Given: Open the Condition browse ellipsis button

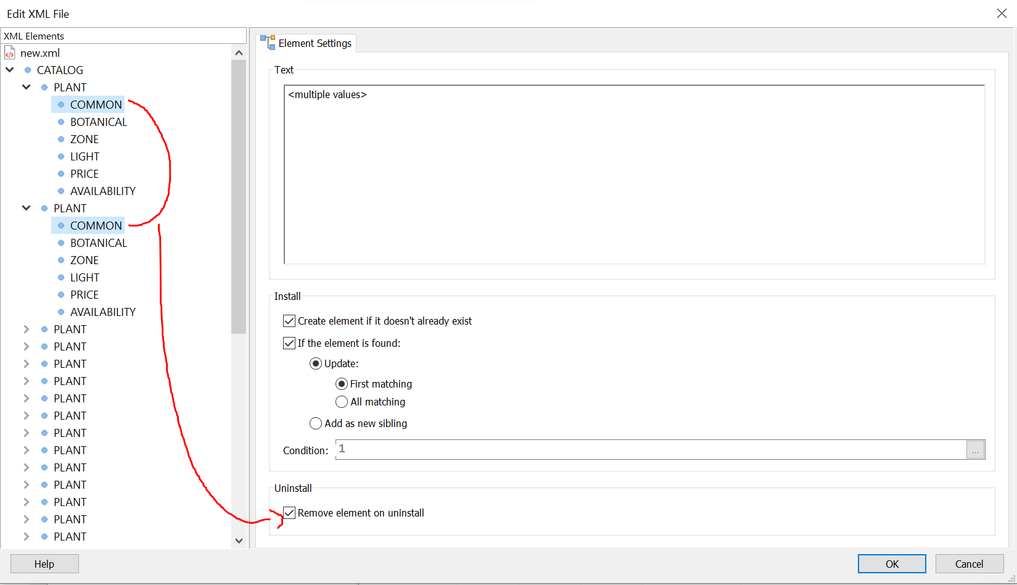Looking at the screenshot, I should (975, 450).
